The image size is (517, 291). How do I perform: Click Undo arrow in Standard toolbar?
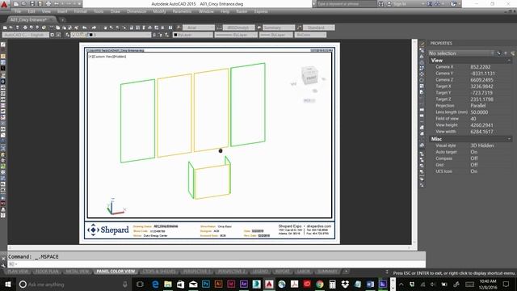click(85, 27)
